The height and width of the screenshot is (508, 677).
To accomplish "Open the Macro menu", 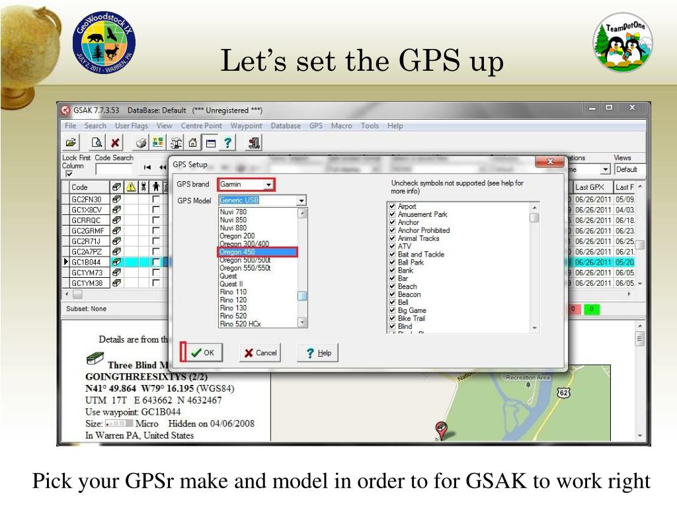I will point(341,126).
